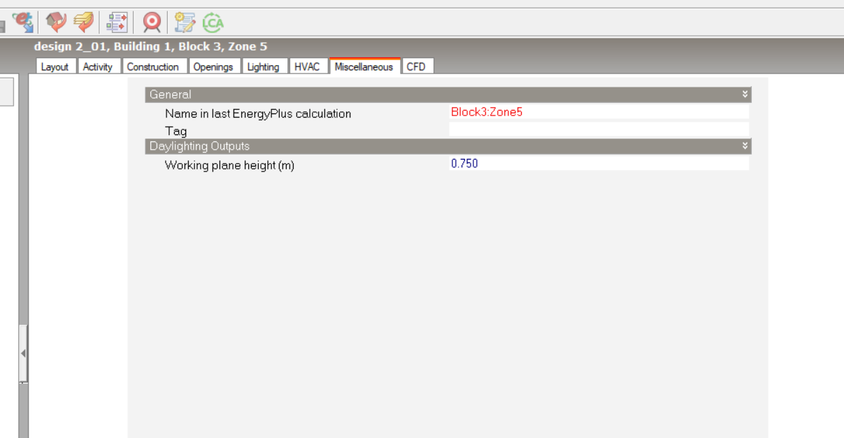Click the General section header
844x438 pixels.
tap(448, 94)
